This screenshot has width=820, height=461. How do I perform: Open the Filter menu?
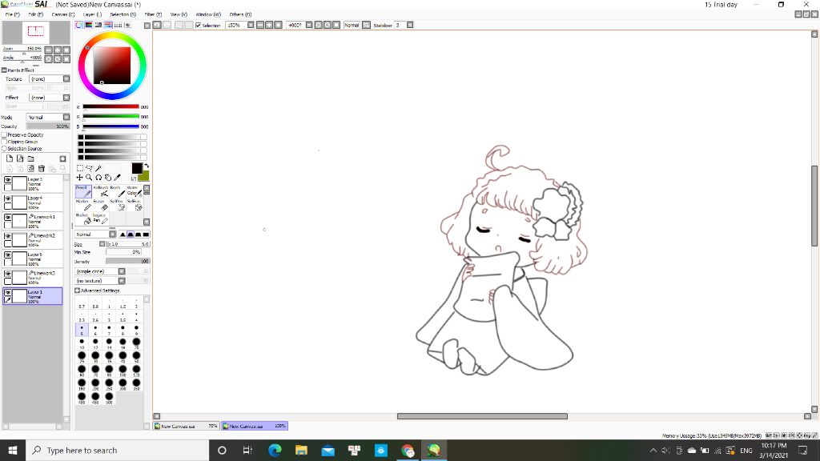coord(153,14)
